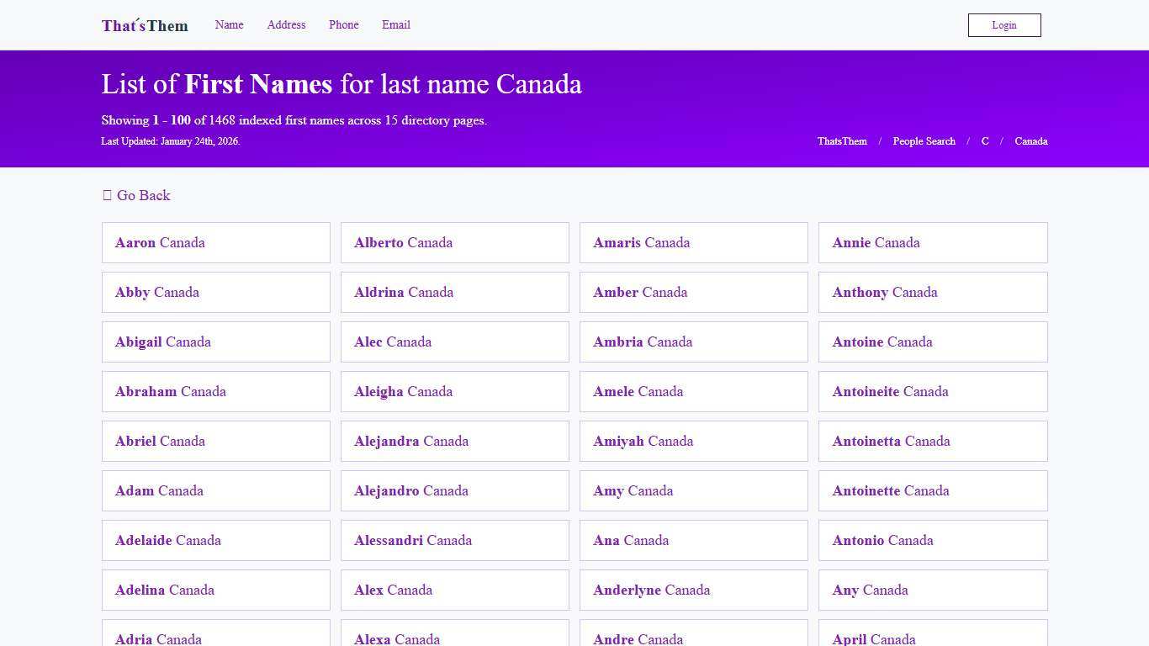Open the Amaris Canada listing
The height and width of the screenshot is (646, 1149).
coord(641,242)
